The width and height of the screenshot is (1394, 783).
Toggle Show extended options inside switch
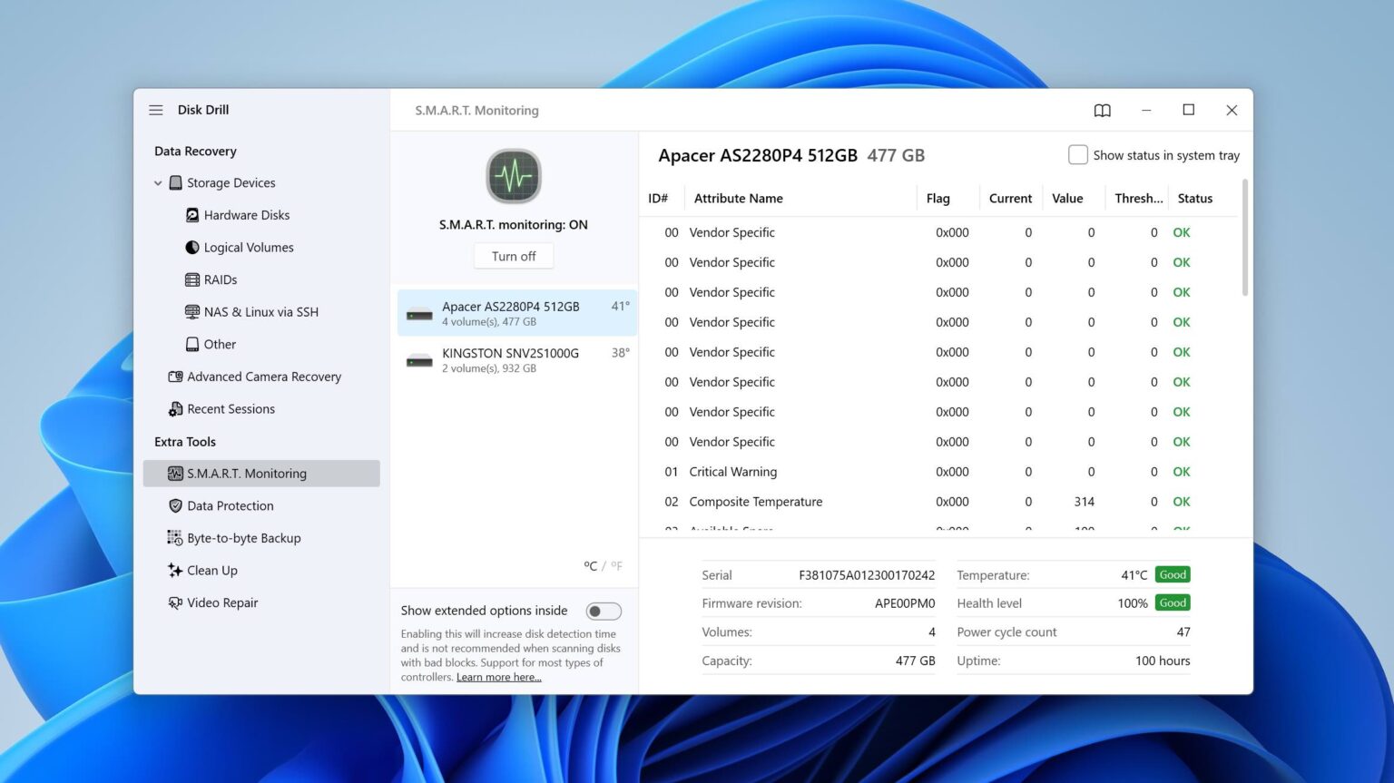pos(604,612)
